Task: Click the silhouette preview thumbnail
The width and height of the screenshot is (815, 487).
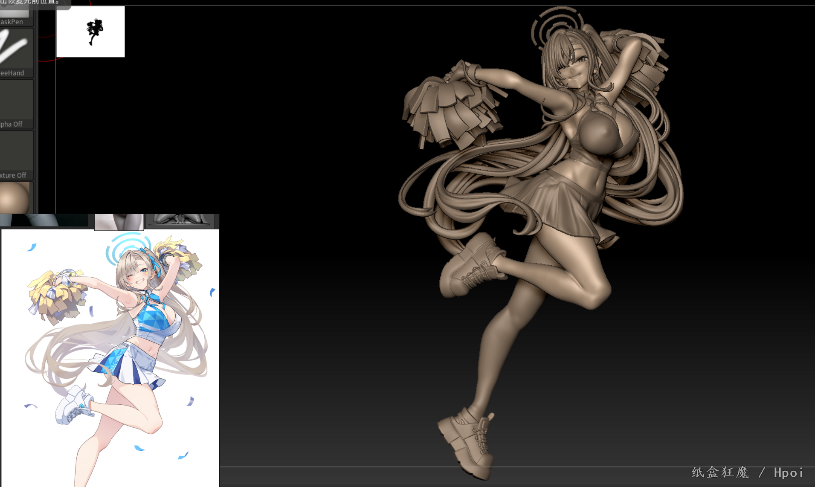Action: (x=90, y=32)
